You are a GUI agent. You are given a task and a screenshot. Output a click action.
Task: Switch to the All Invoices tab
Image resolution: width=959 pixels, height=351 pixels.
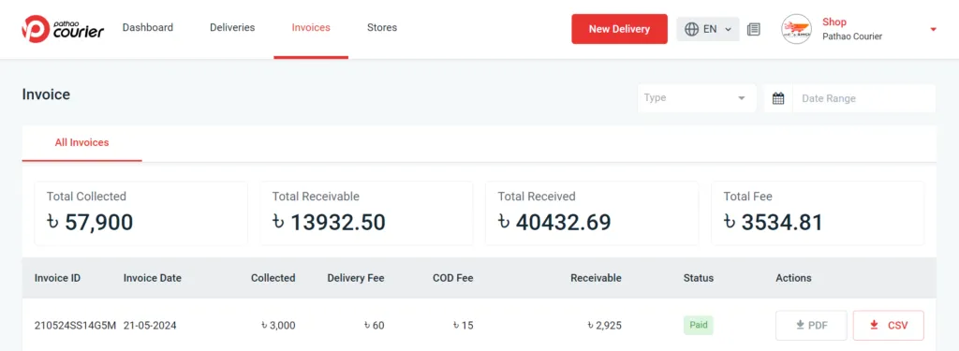pos(82,142)
